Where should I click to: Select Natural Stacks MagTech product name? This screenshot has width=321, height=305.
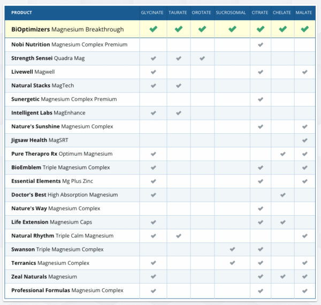[43, 86]
